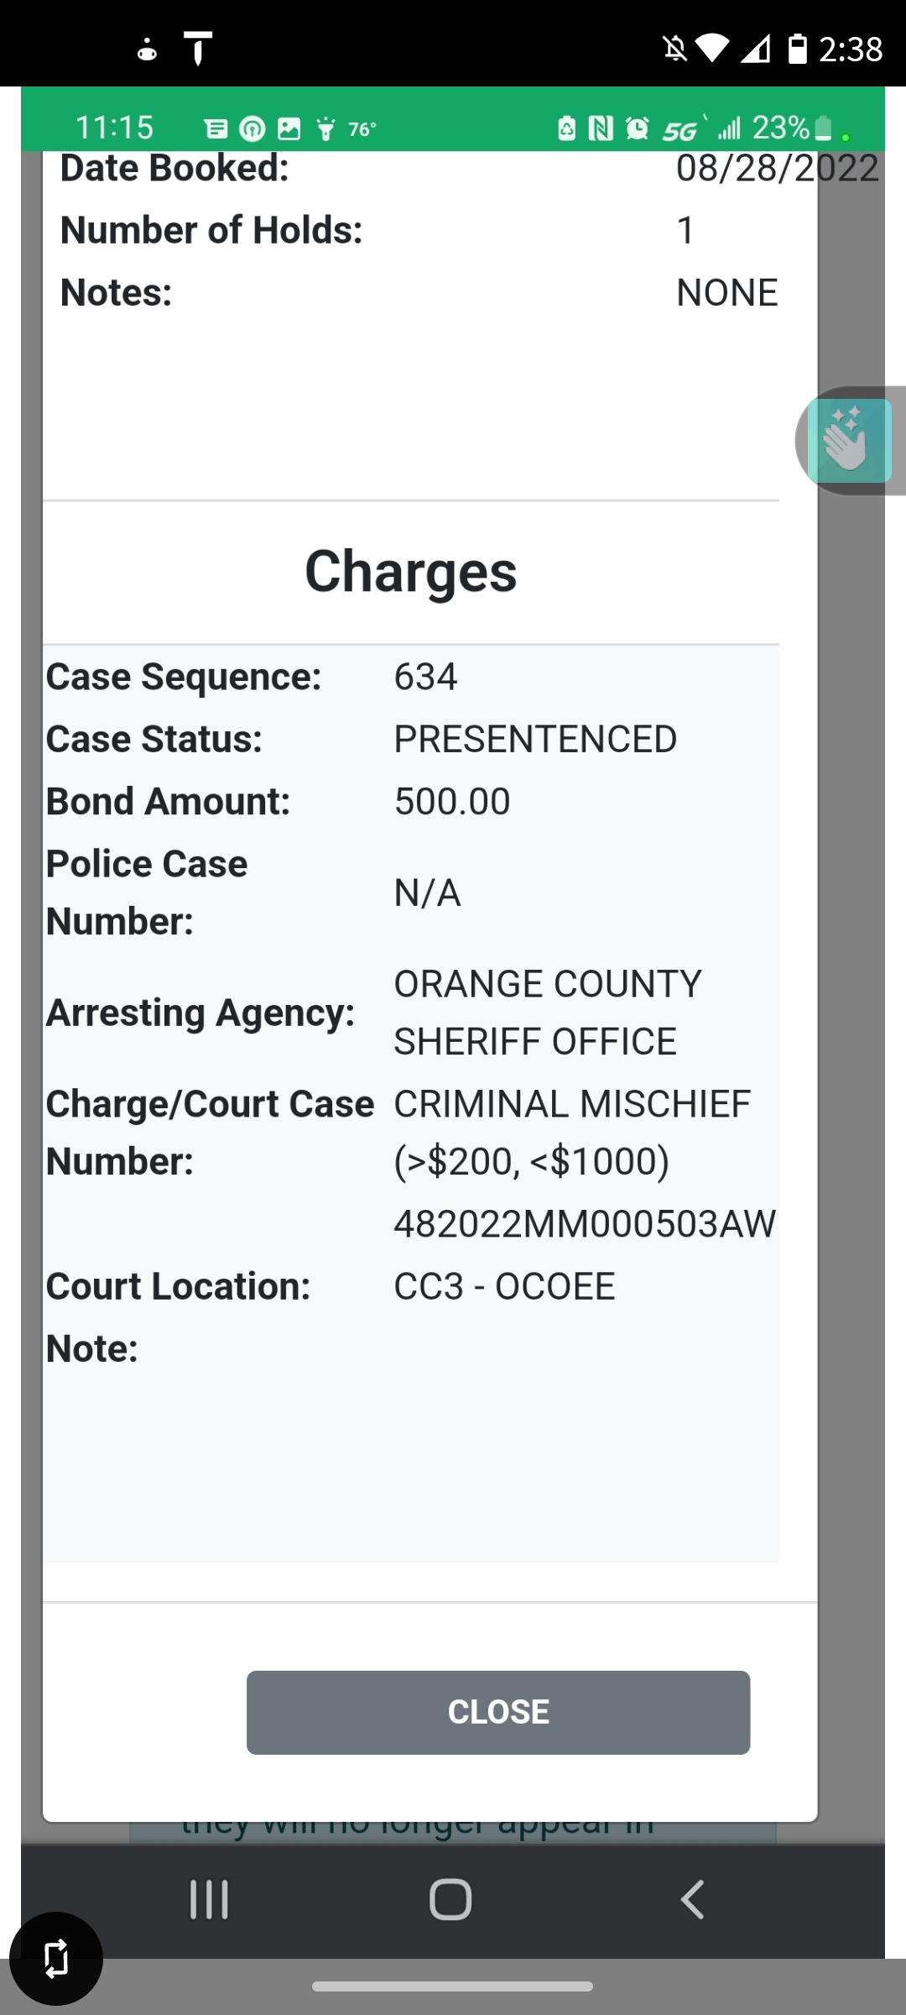This screenshot has width=906, height=2015.
Task: Tap the 5G signal indicator
Action: 679,130
